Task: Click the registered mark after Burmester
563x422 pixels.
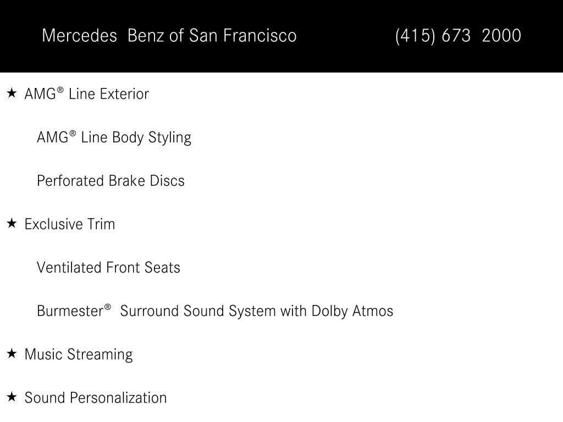Action: (107, 307)
